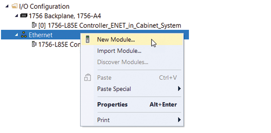Select [0] 1756-L85E Controller_ENET_in_Cabinet_System
This screenshot has height=133, width=271.
tap(110, 26)
